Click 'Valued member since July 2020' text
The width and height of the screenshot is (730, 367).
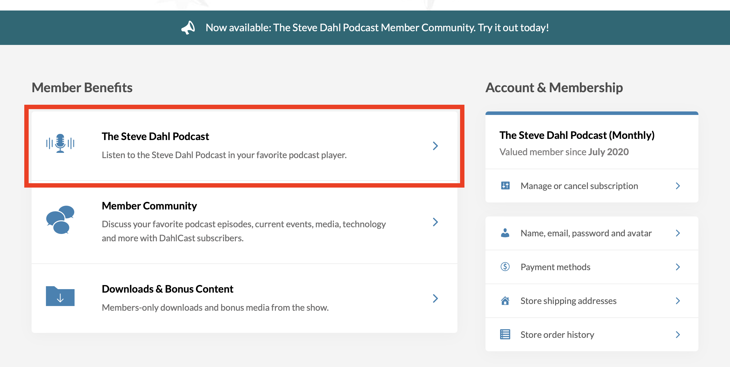click(564, 152)
